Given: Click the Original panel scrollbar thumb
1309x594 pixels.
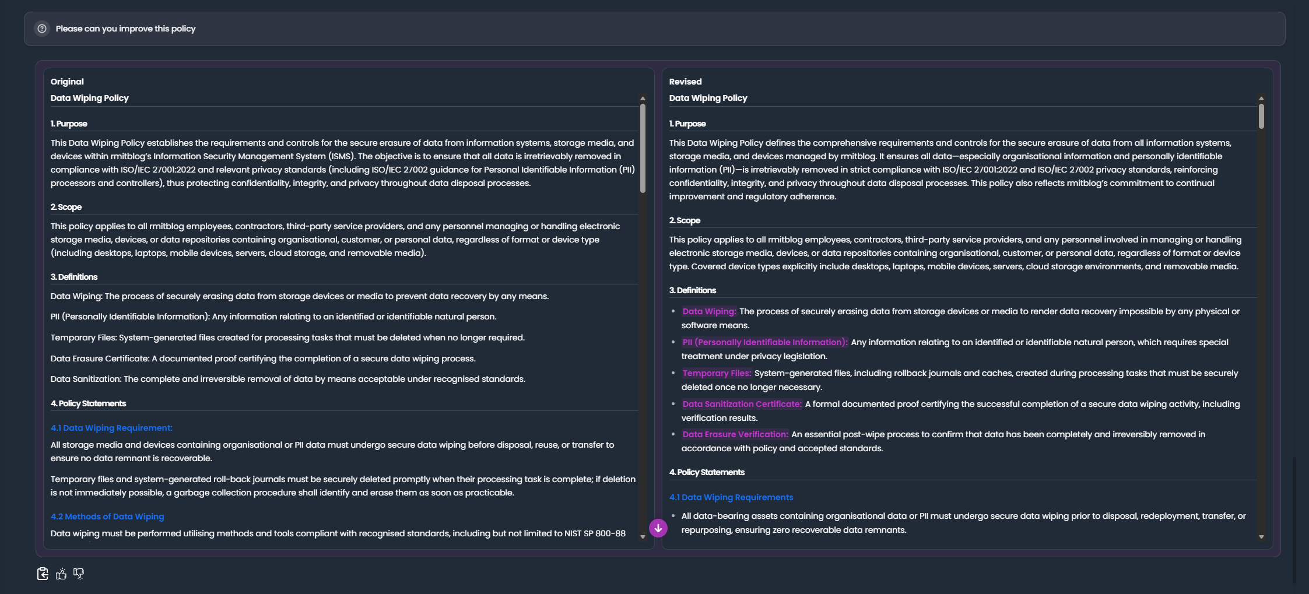Looking at the screenshot, I should pos(643,148).
